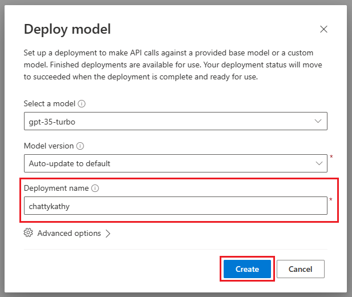
Task: Click chevron arrow in Auto-update to default dropdown
Action: click(319, 163)
